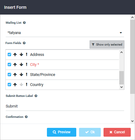135x140 pixels.
Task: Click the Submit Button Label help icon
Action: [36, 96]
